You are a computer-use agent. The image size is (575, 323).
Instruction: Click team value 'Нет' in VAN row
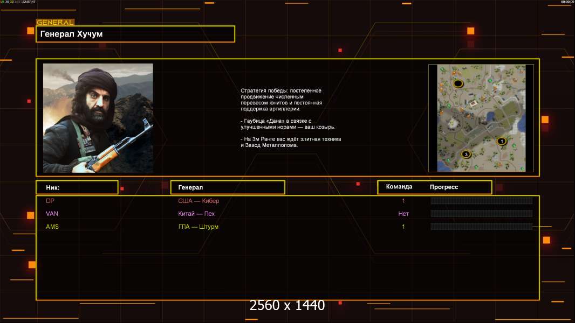403,214
